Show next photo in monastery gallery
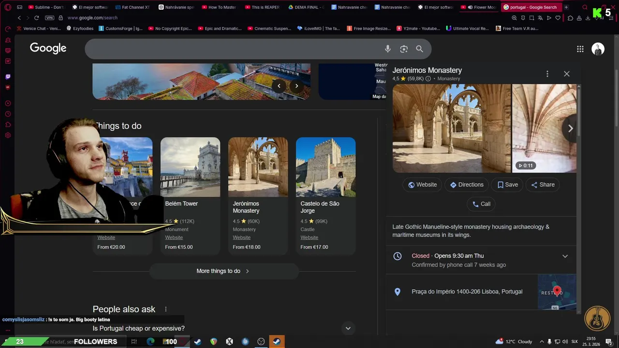The height and width of the screenshot is (348, 619). 570,129
